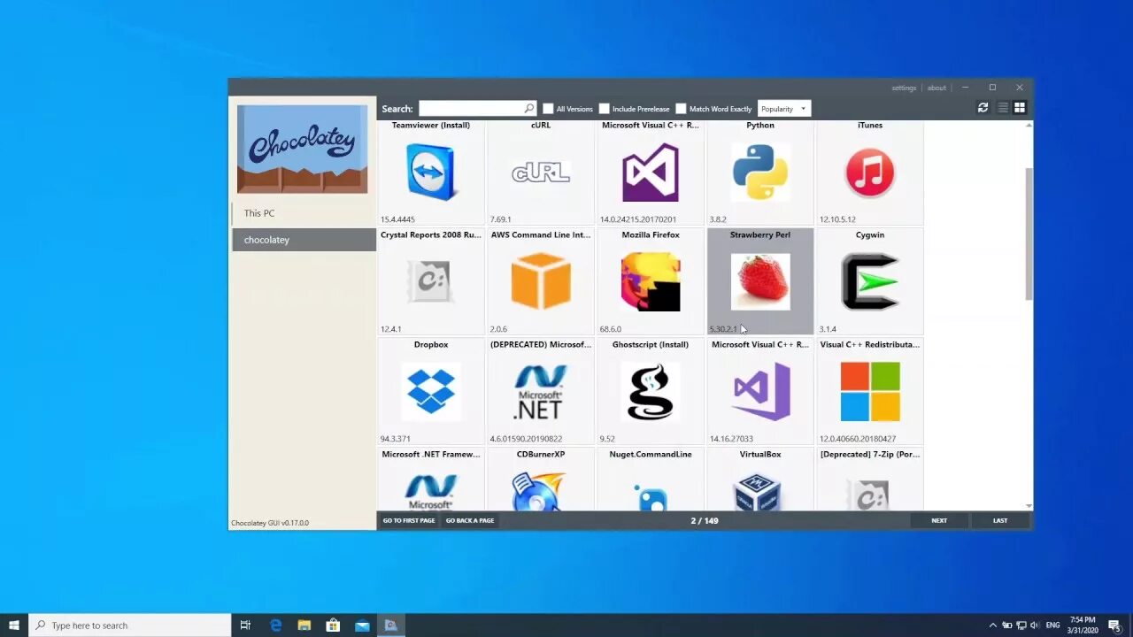
Task: Open the settings link
Action: pos(904,88)
